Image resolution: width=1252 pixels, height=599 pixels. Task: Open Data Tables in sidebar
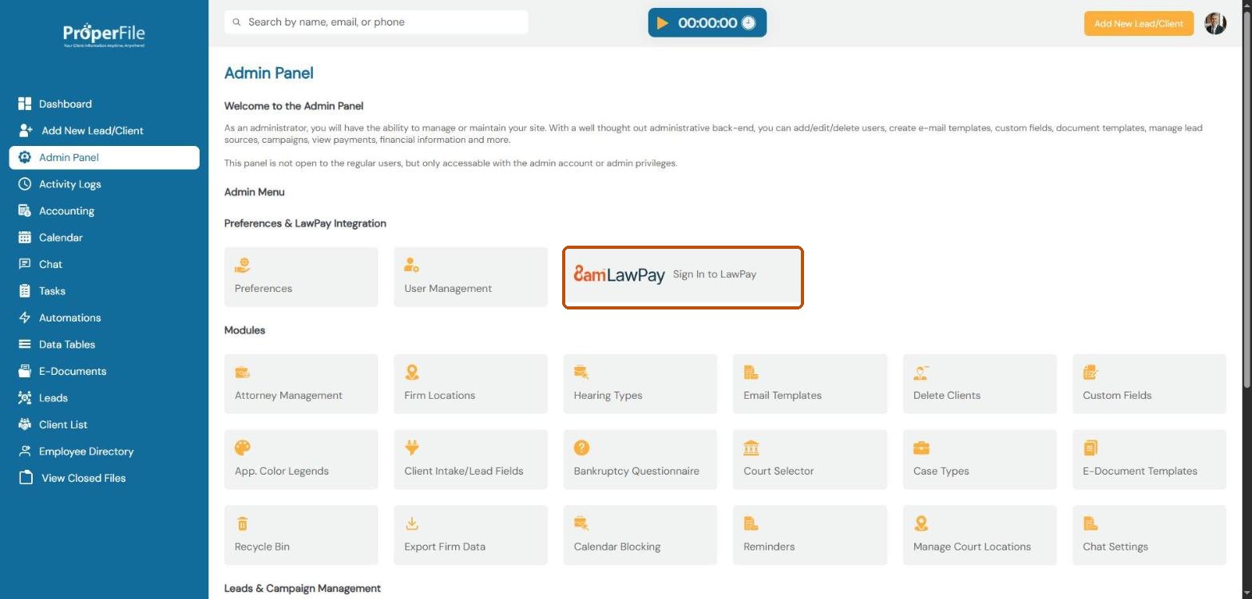tap(104, 345)
